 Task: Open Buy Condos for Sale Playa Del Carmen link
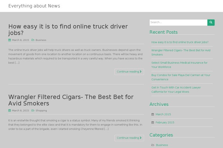[x=181, y=77]
